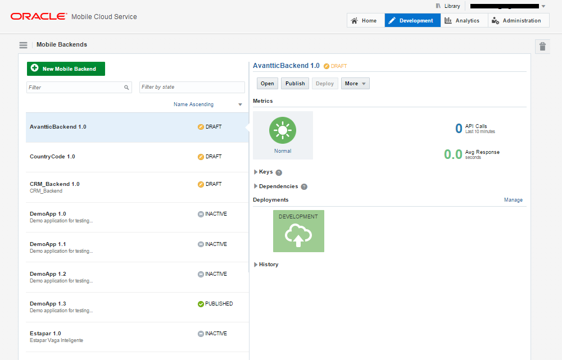Click the trash can icon

(542, 46)
